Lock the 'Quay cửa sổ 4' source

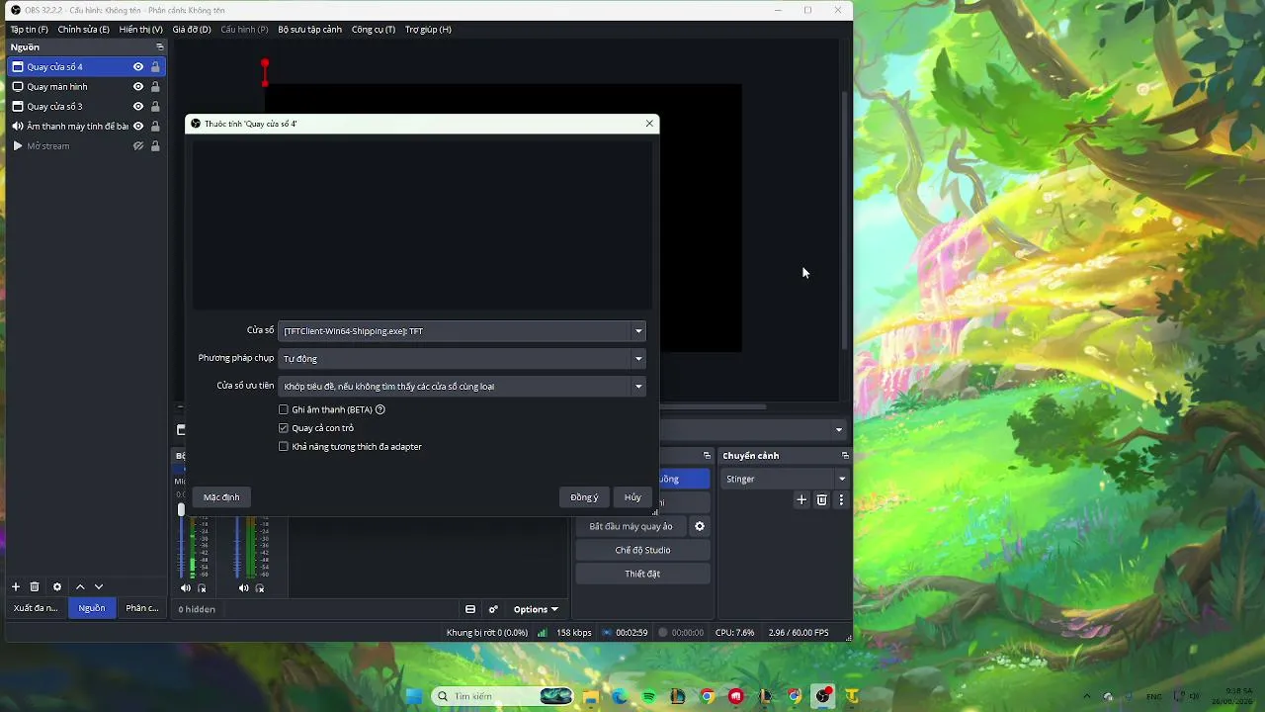[x=155, y=67]
